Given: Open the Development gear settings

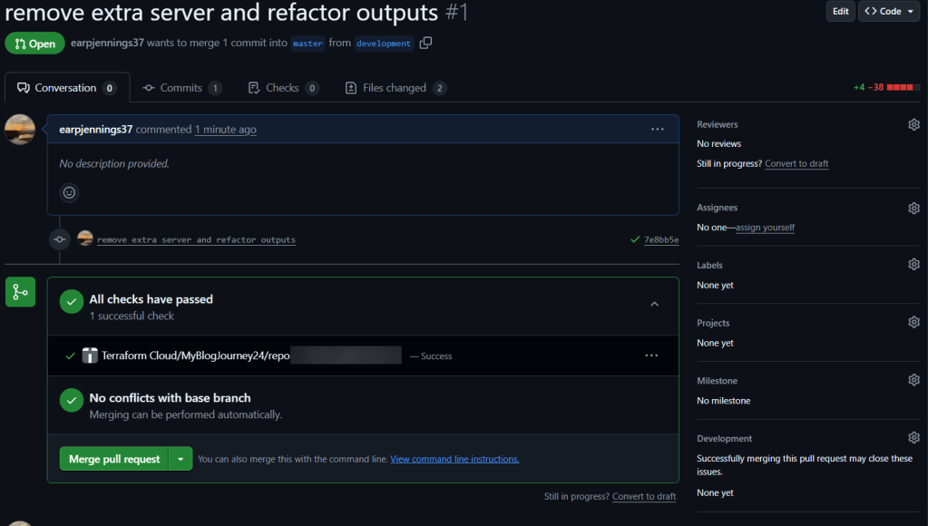Looking at the screenshot, I should click(x=913, y=438).
